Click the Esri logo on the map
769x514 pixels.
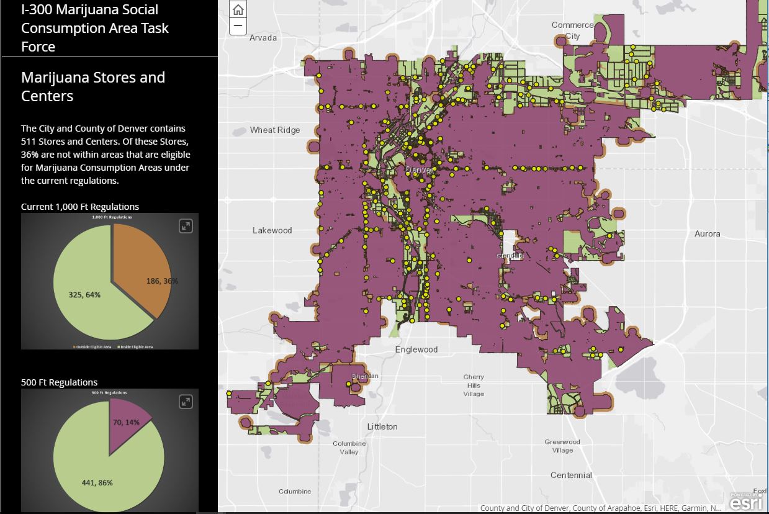pyautogui.click(x=745, y=502)
